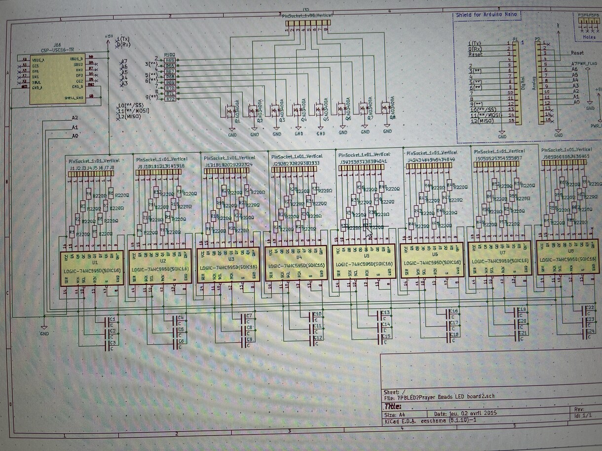Select the U1 74HC595D shift register chip

92,268
